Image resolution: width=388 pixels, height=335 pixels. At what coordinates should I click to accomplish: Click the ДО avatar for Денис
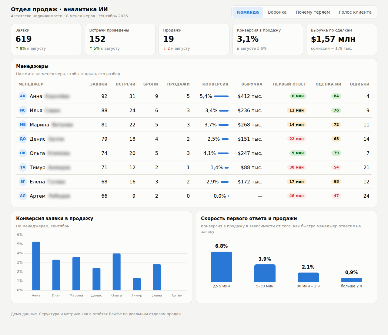pos(23,139)
